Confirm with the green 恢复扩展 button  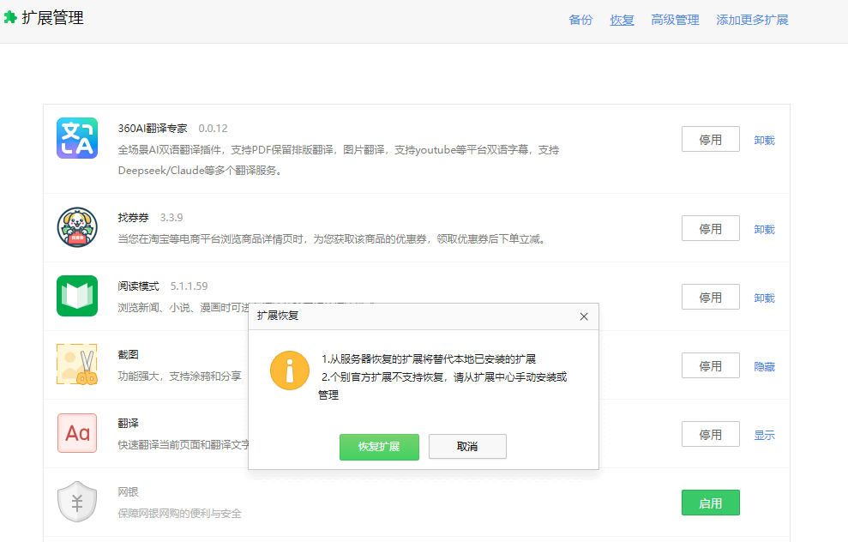379,446
